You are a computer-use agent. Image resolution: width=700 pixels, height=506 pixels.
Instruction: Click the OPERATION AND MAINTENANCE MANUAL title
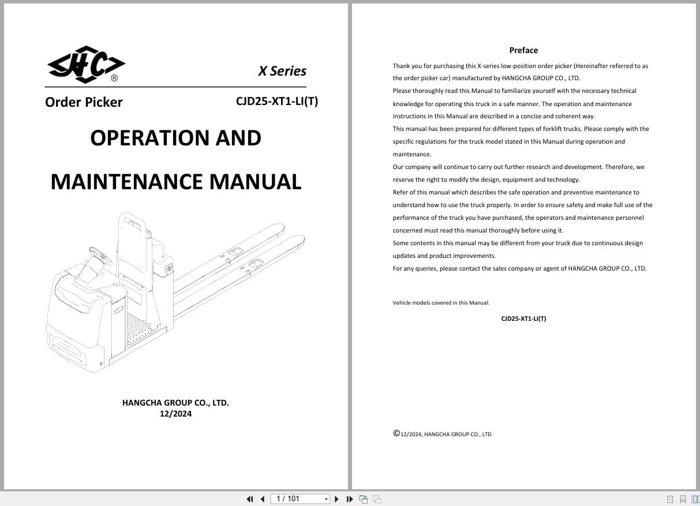176,160
